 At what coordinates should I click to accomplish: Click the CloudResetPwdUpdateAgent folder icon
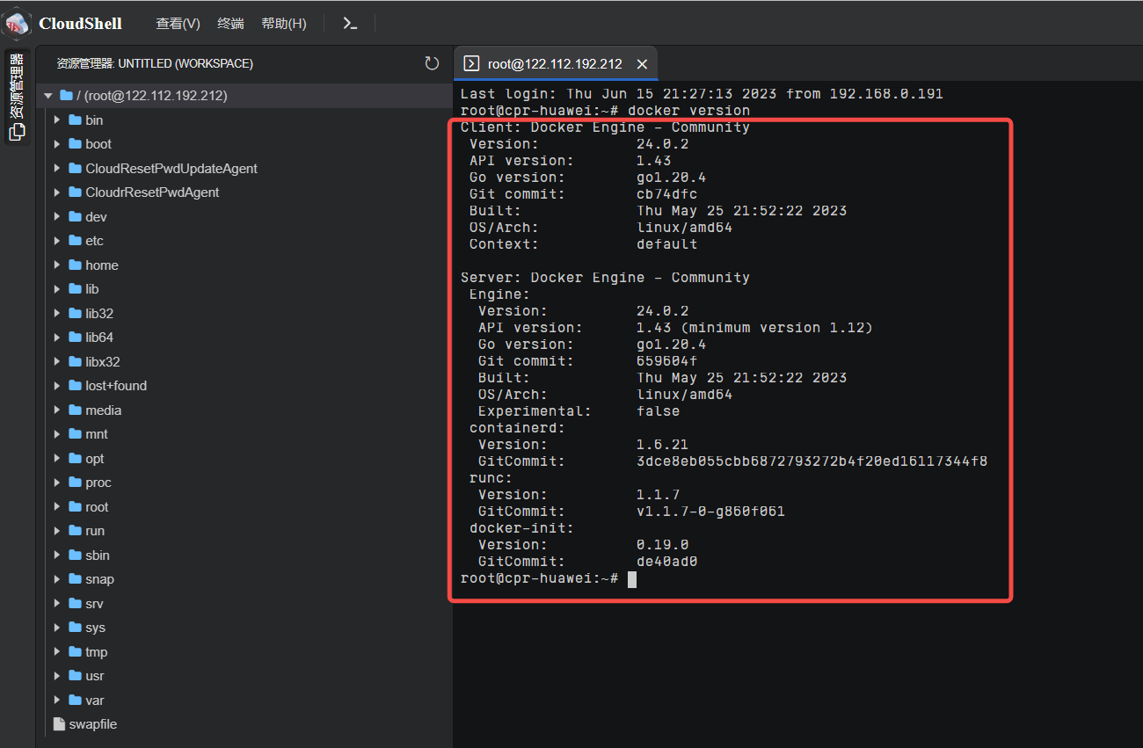tap(75, 169)
